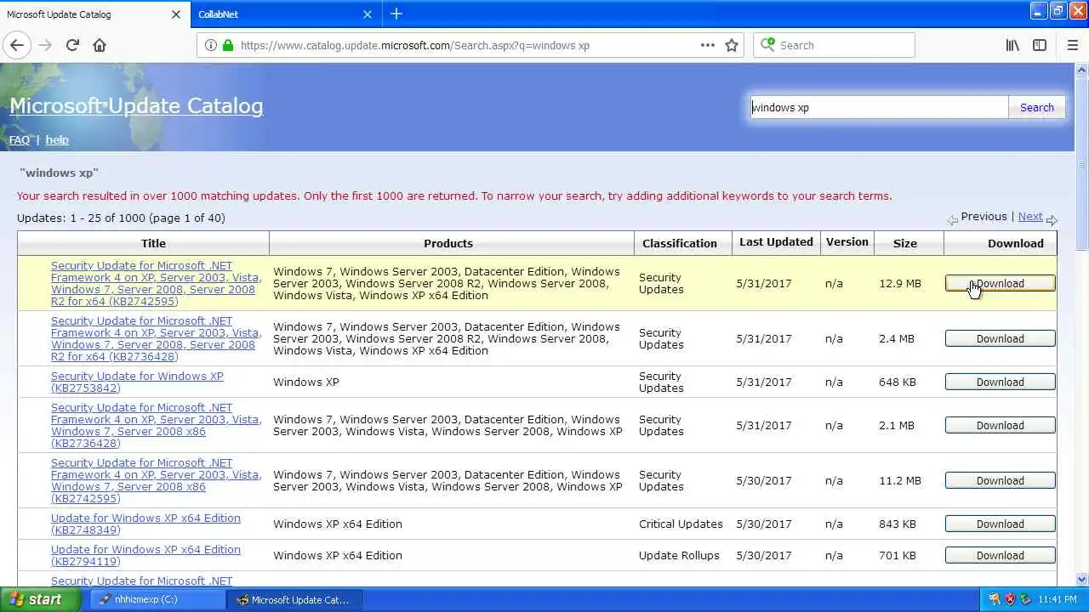The height and width of the screenshot is (612, 1089).
Task: Click the system tray clock showing 11:41 PM
Action: pyautogui.click(x=1058, y=599)
